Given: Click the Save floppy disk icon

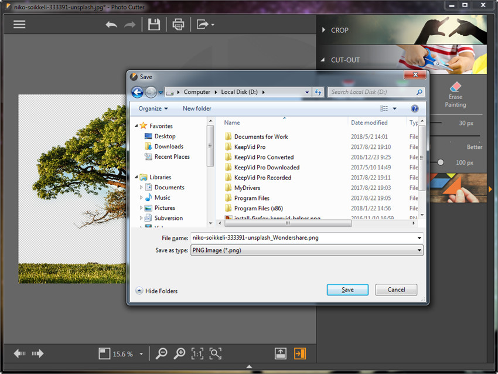Looking at the screenshot, I should (154, 25).
